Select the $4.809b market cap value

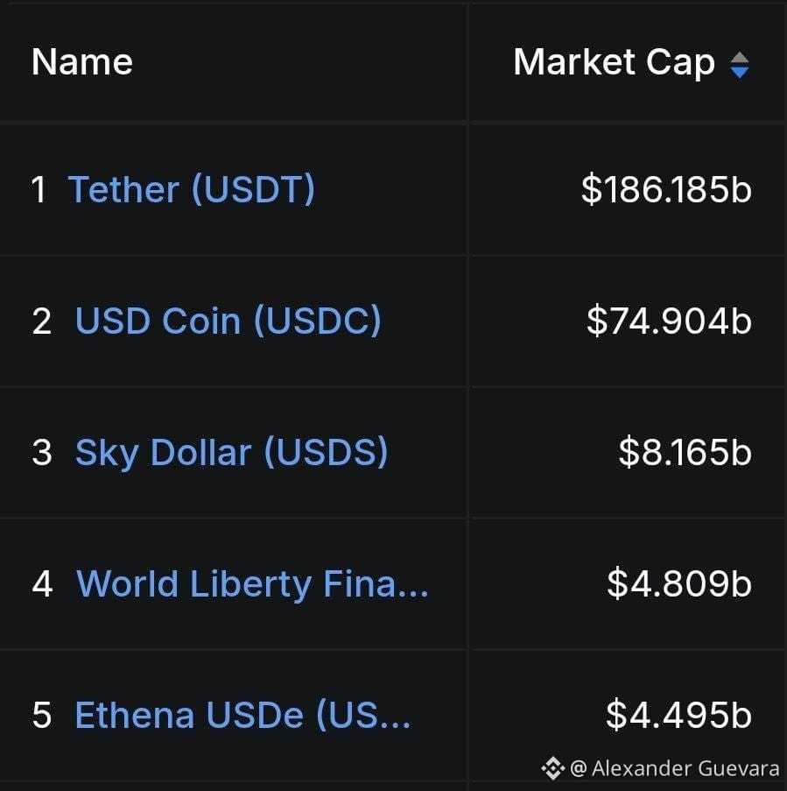coord(679,584)
